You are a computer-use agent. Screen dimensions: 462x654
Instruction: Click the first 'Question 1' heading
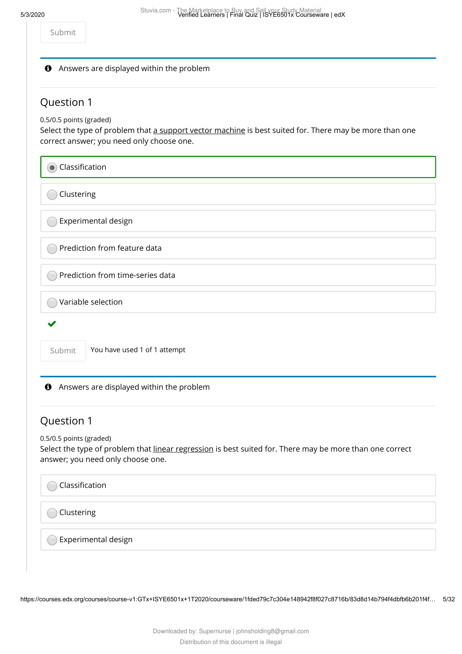tap(66, 103)
